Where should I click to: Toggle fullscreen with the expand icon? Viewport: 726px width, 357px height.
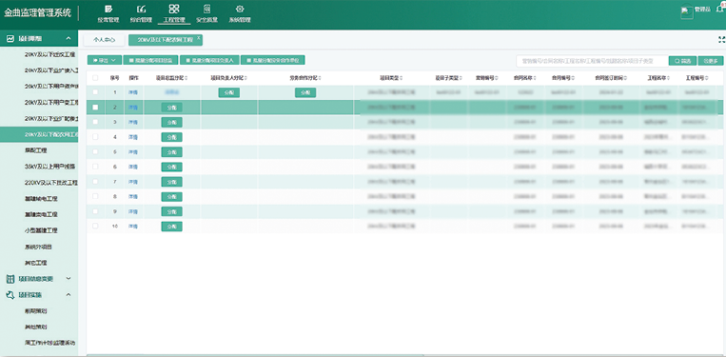tap(721, 40)
